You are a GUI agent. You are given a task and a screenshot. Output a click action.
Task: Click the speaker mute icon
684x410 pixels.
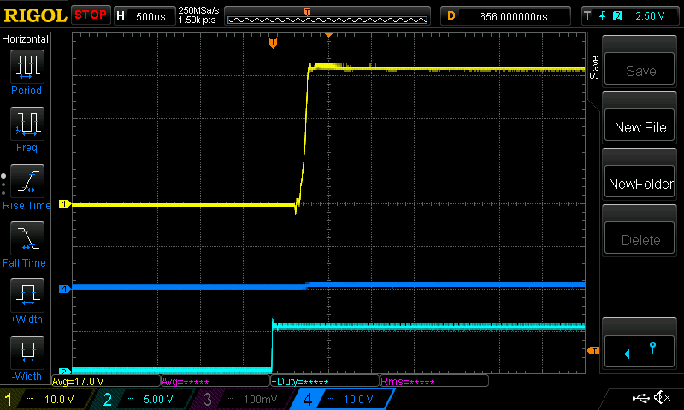661,398
